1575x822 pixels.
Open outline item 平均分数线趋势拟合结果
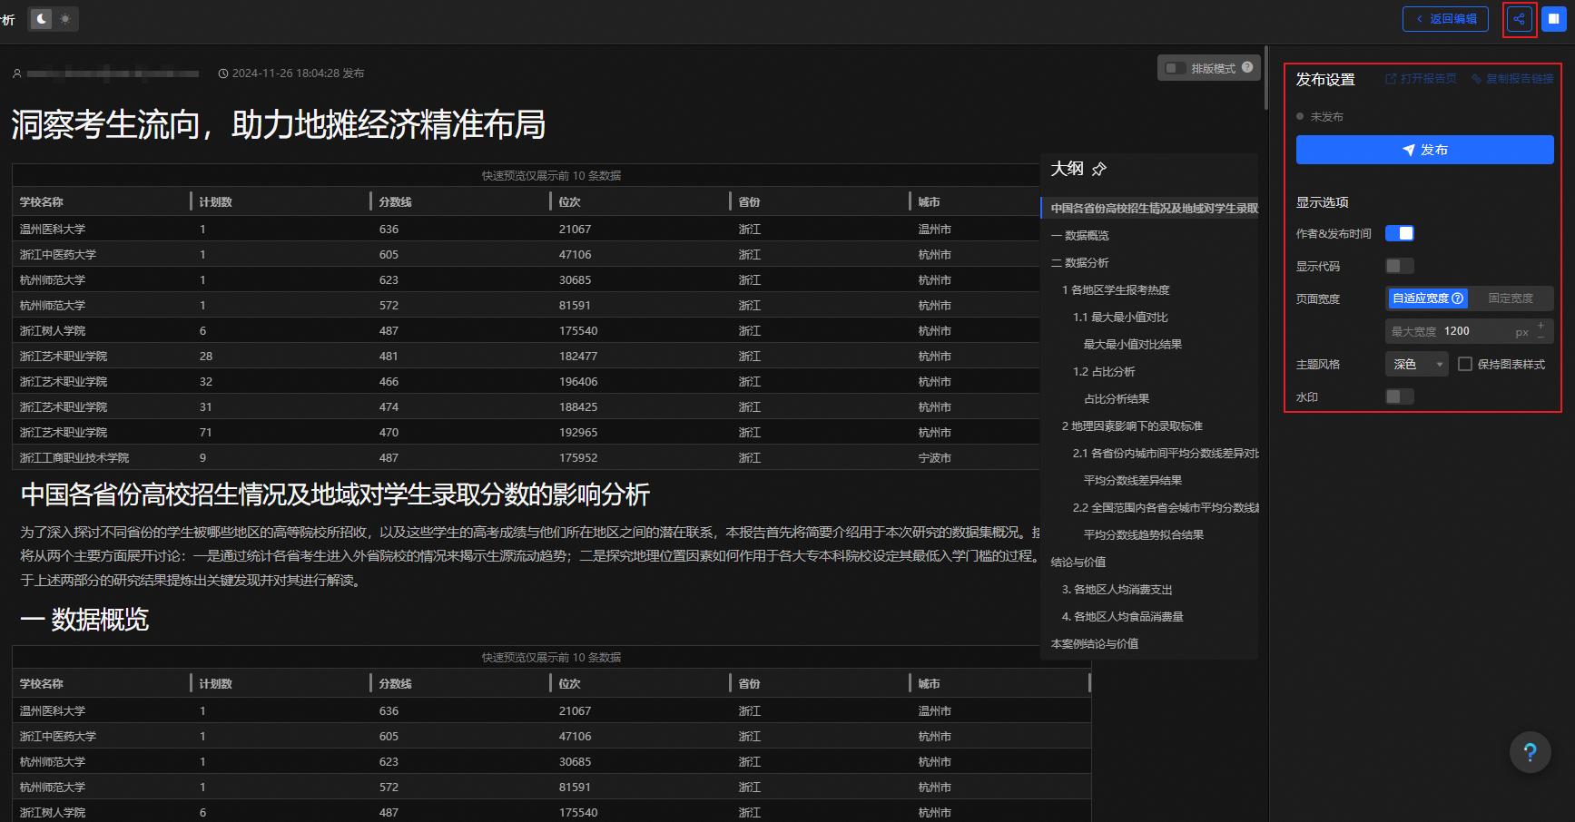pos(1143,535)
